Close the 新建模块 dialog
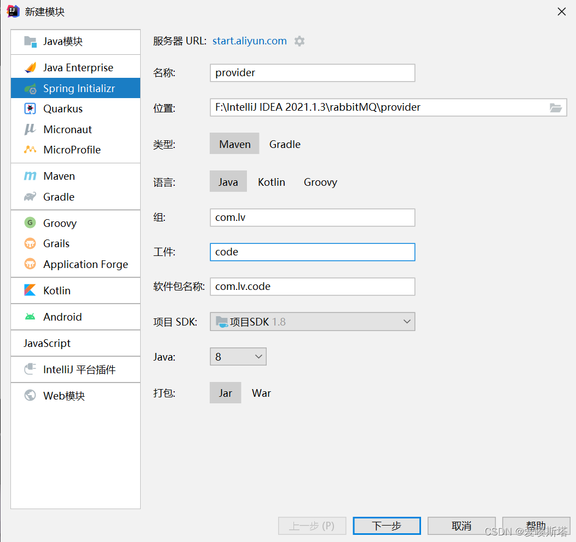 coord(561,12)
